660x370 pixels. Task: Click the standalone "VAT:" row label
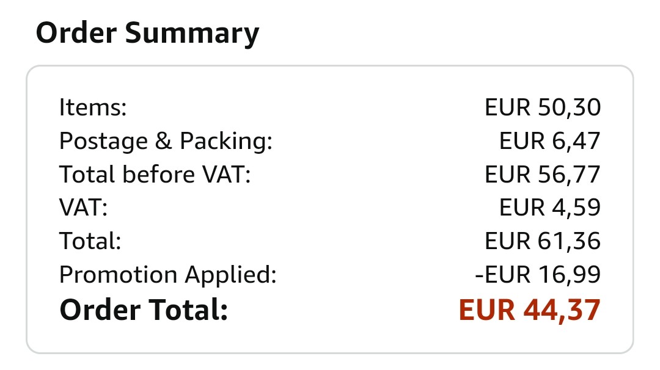pos(83,208)
